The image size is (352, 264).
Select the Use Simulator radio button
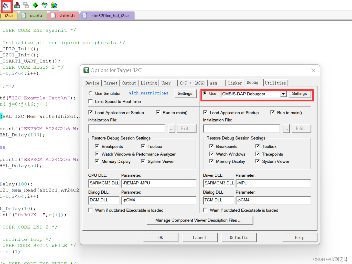(x=91, y=93)
